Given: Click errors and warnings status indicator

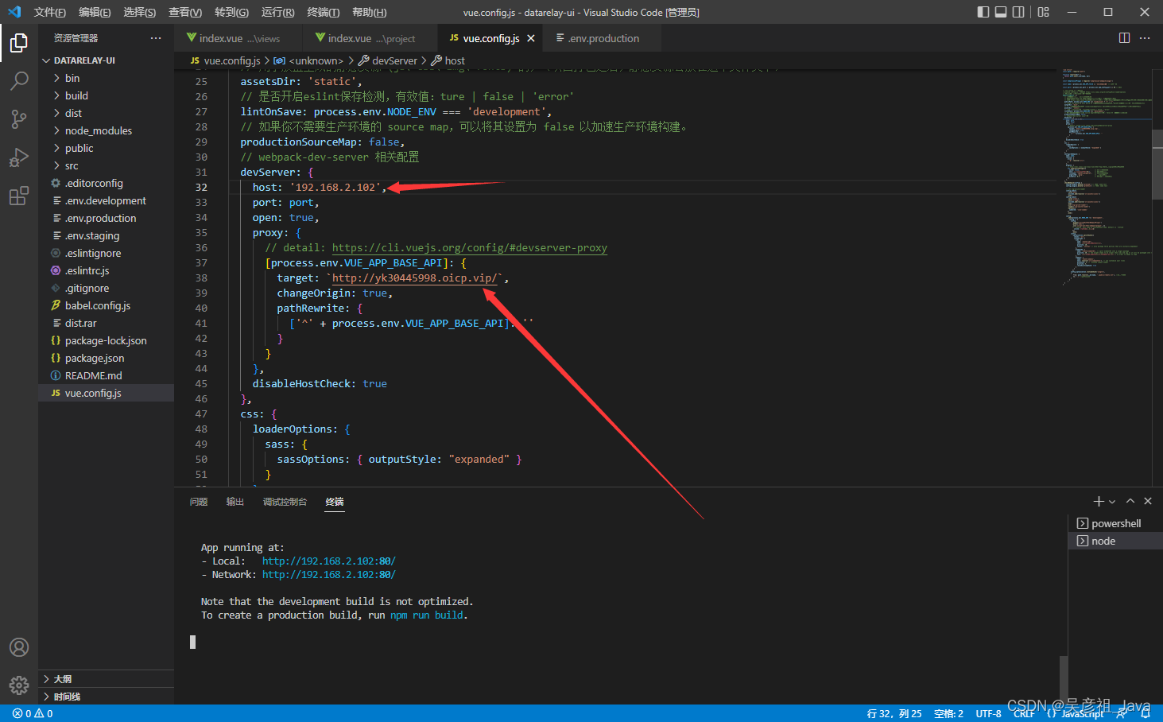Looking at the screenshot, I should (x=33, y=713).
